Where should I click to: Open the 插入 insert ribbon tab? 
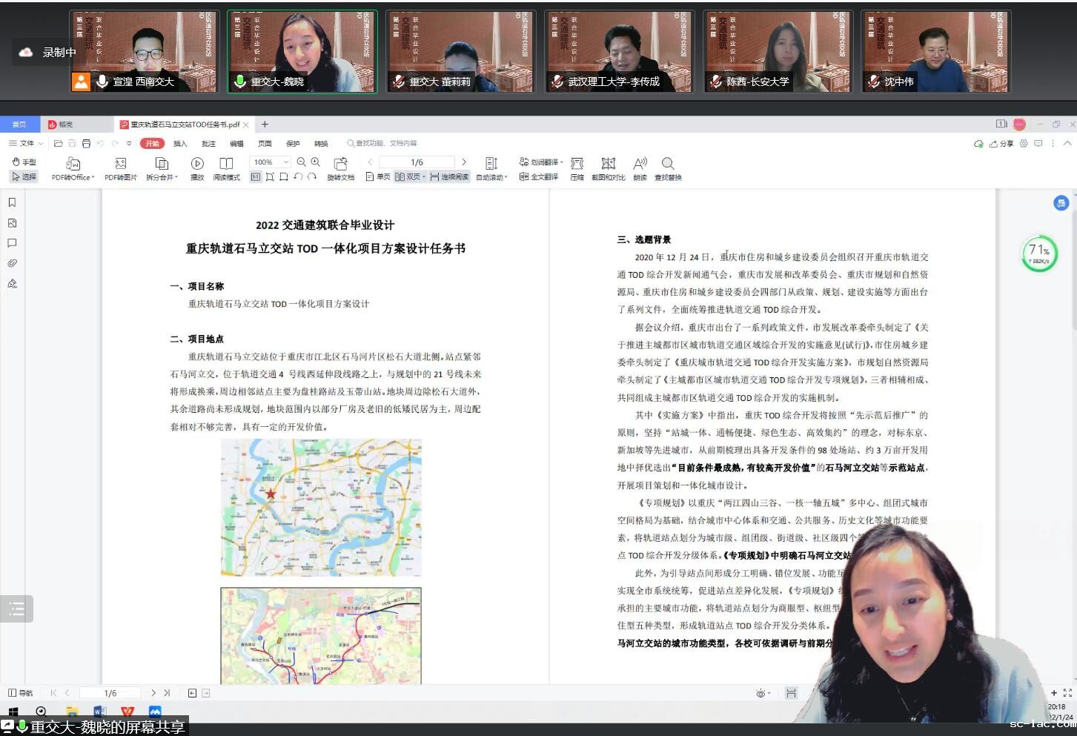(x=180, y=144)
